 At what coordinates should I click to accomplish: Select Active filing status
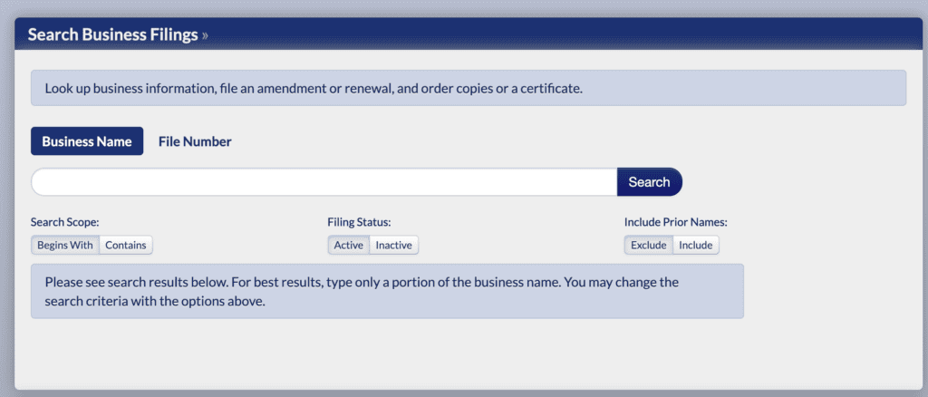point(348,245)
